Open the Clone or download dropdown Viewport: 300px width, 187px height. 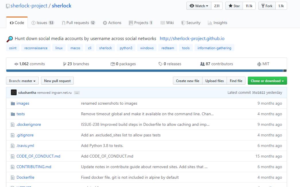point(267,81)
